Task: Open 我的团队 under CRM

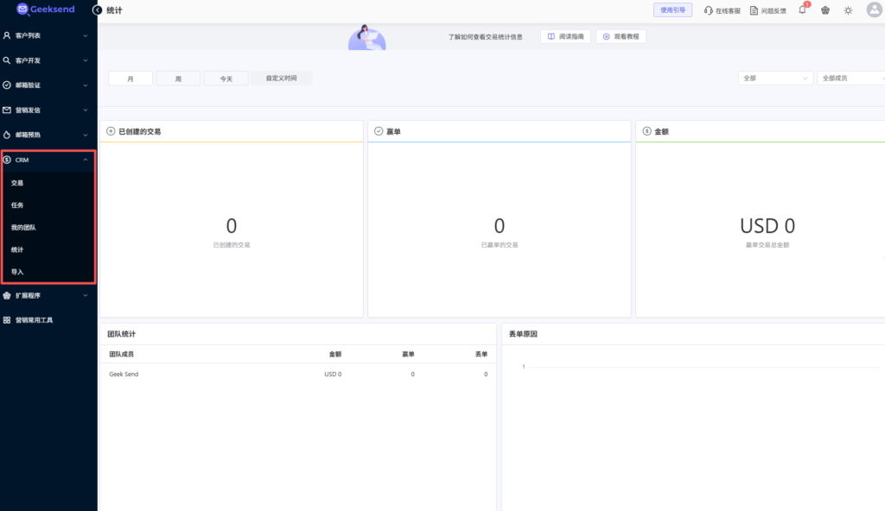Action: [23, 227]
